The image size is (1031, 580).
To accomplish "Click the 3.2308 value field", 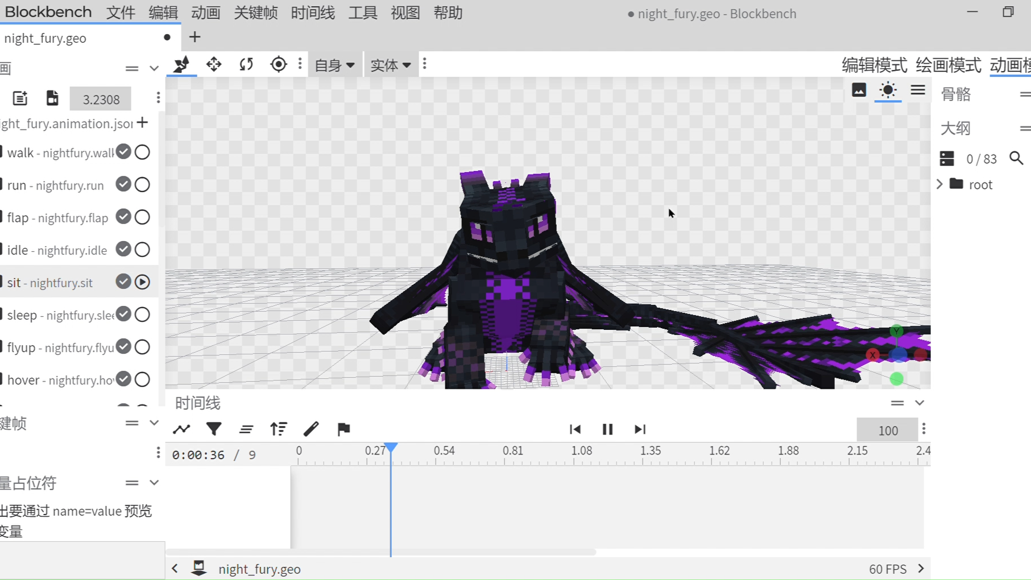I will [101, 100].
